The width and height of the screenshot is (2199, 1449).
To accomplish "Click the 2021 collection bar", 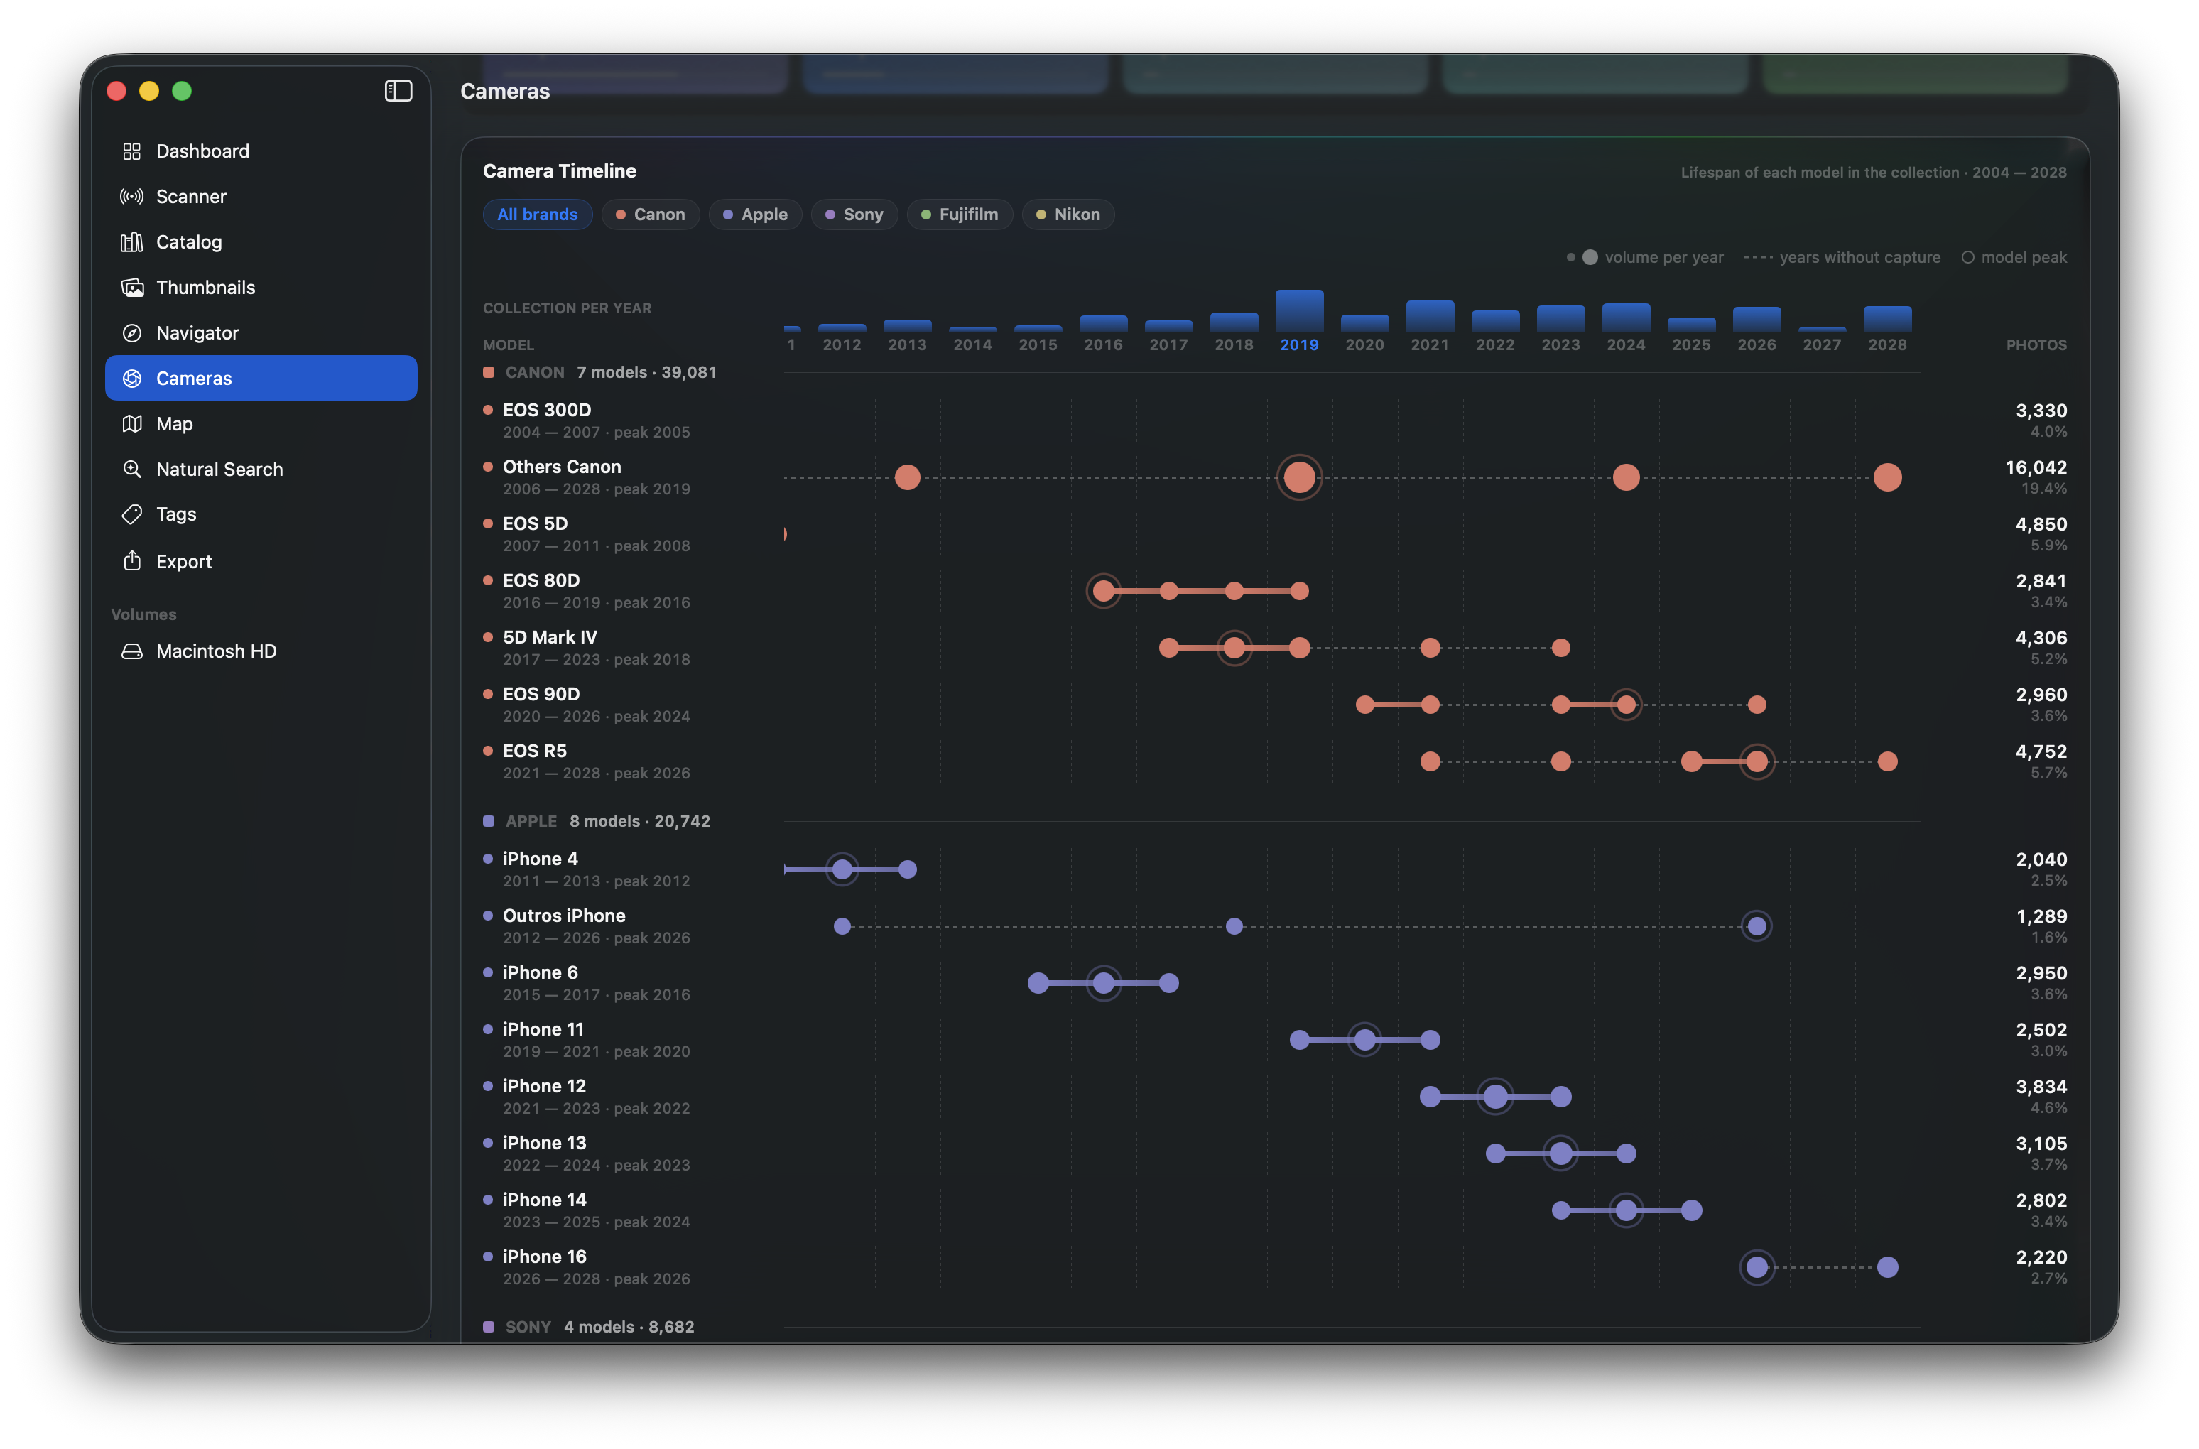I will point(1430,316).
